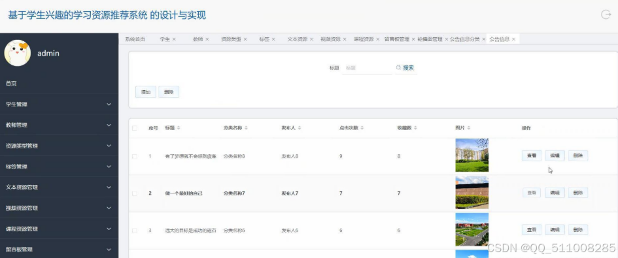Close the 留言板管理 tab
This screenshot has height=258, width=618.
[413, 39]
